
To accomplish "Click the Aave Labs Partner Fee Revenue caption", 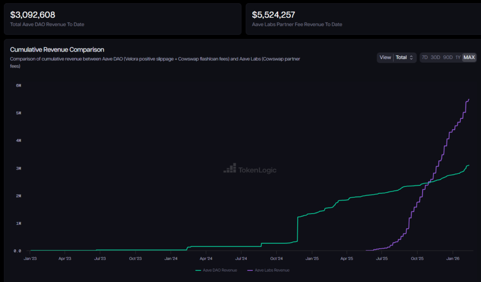I will (x=297, y=24).
